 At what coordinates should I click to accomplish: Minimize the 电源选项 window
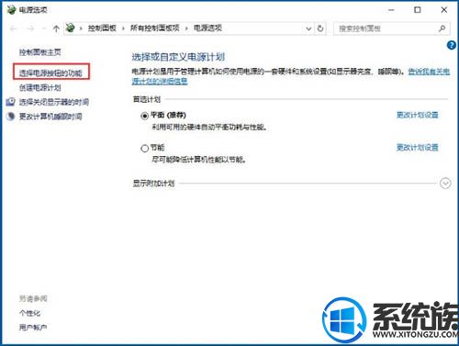click(391, 10)
